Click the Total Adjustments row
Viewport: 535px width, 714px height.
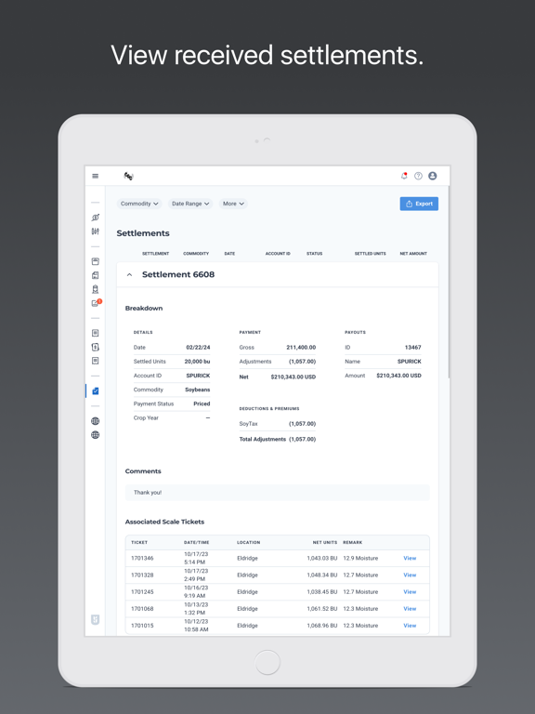[x=278, y=440]
